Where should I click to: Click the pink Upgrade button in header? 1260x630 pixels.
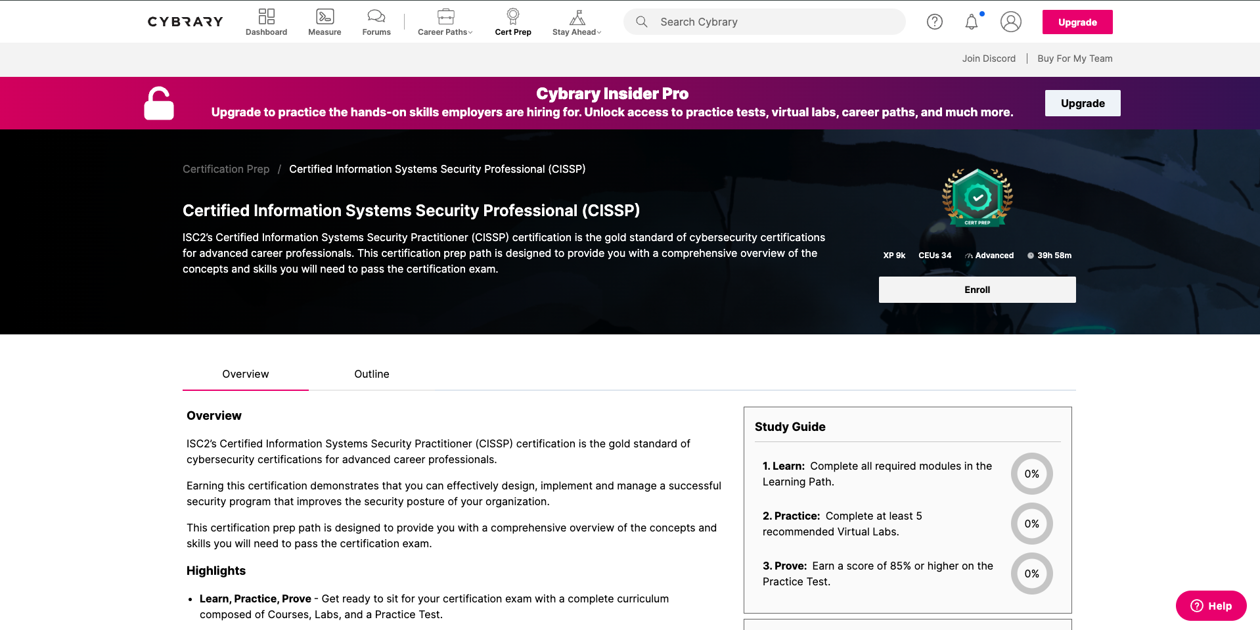1077,22
